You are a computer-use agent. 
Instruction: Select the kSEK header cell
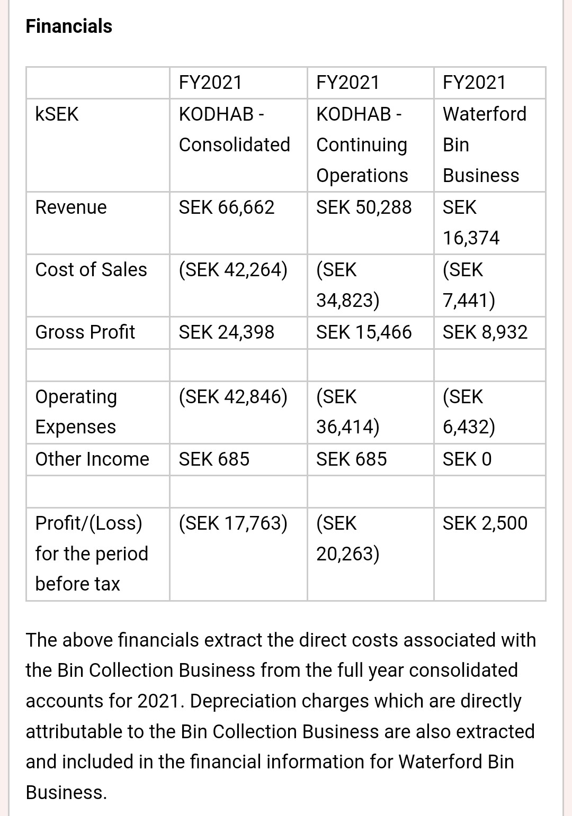[57, 114]
